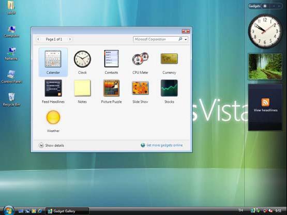
Task: Select the user folder desktop icon
Action: pos(11,8)
